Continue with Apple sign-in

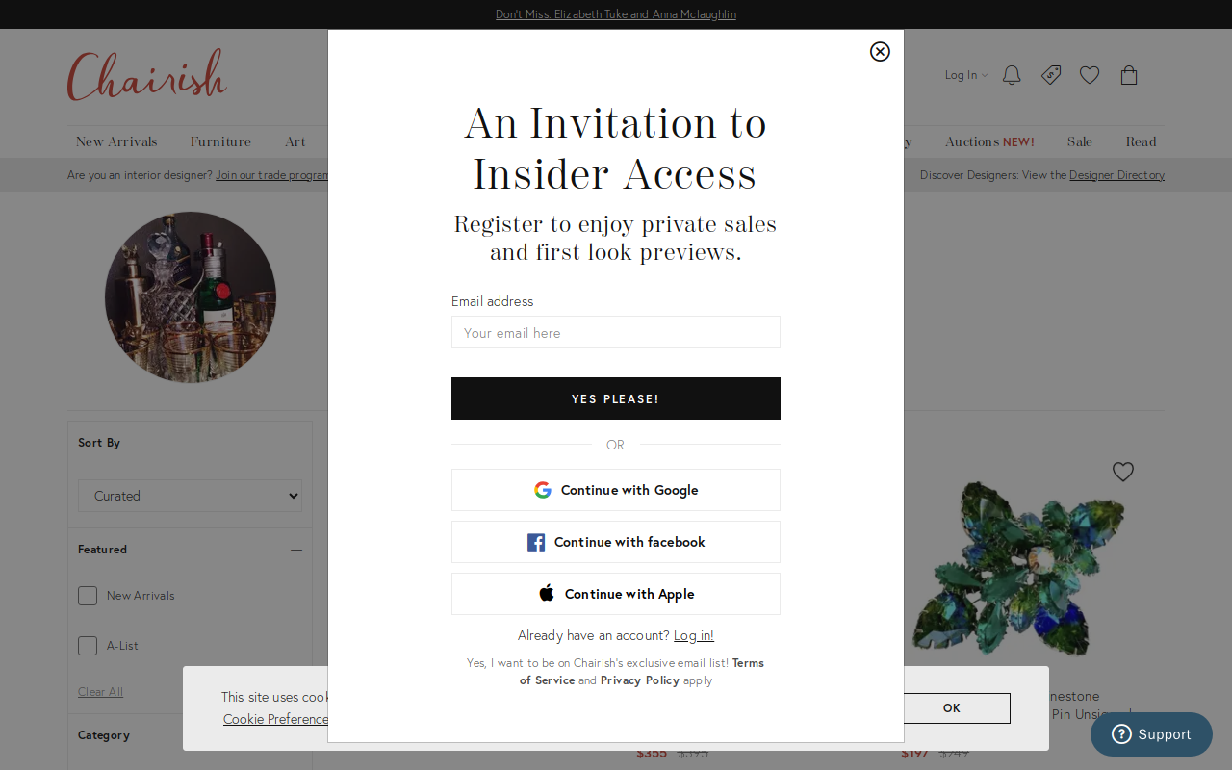(x=616, y=594)
